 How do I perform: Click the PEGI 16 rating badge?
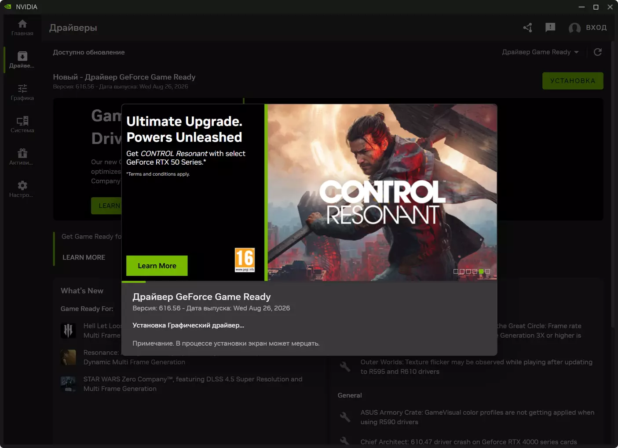(x=245, y=260)
